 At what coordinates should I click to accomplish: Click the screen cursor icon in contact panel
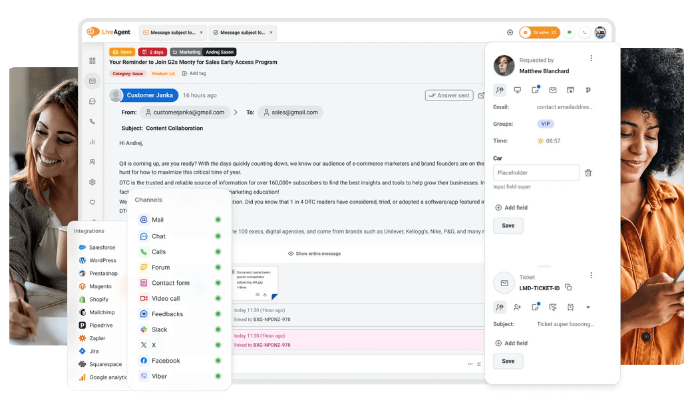tap(570, 90)
